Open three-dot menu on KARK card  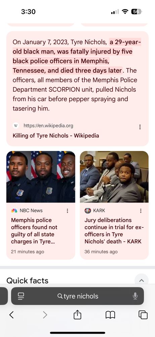pyautogui.click(x=141, y=211)
